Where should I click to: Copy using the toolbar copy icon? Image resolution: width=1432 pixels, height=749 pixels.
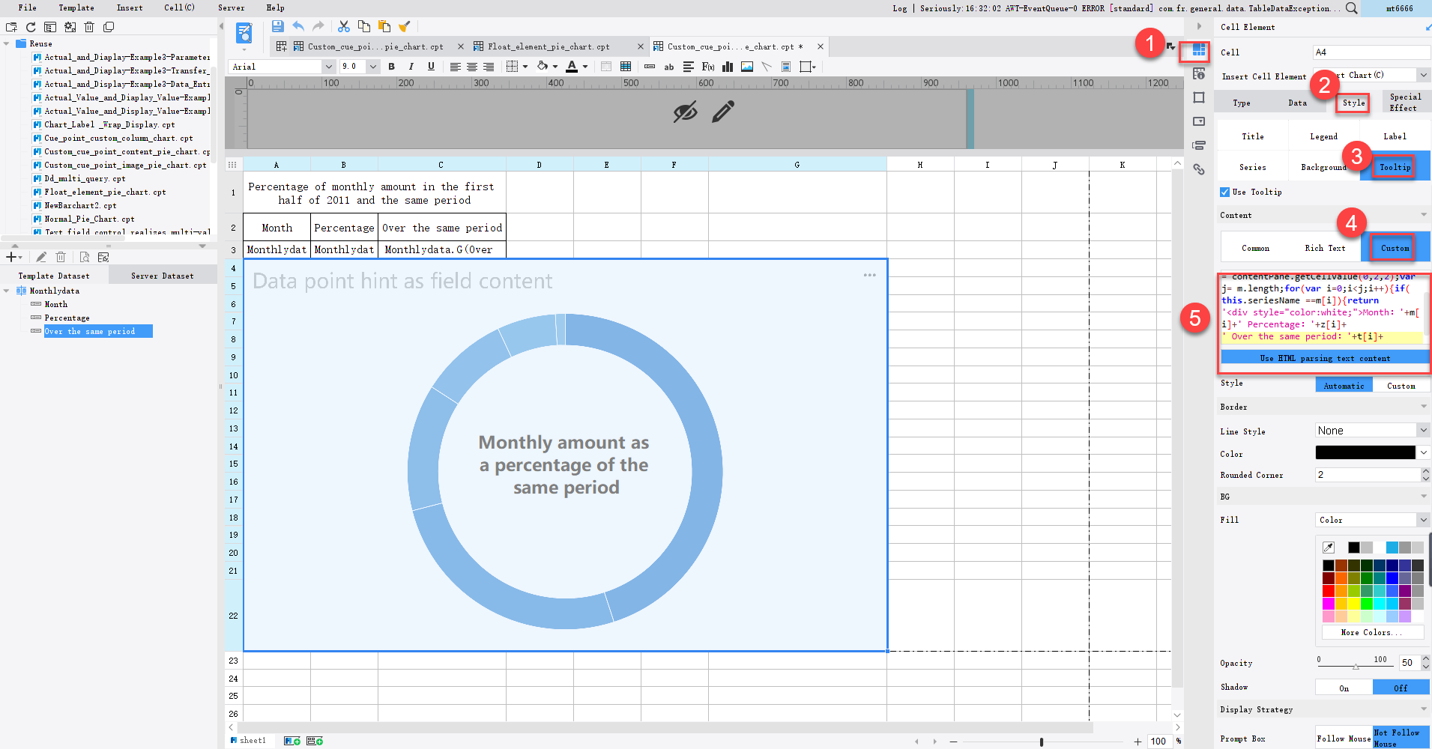364,26
